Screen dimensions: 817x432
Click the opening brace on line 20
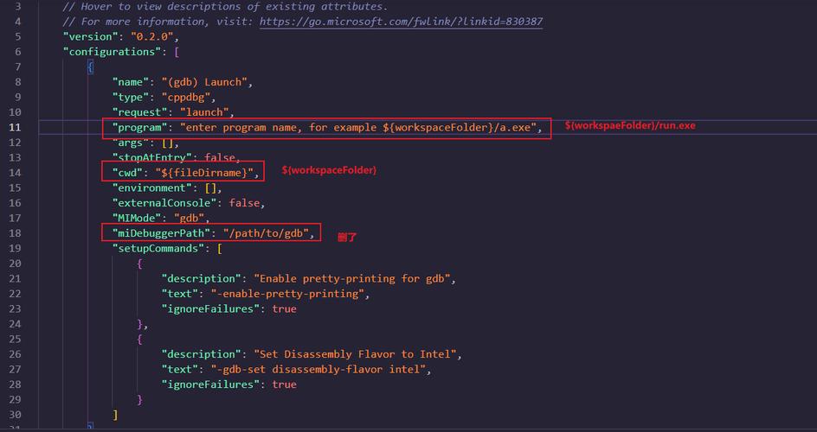(139, 264)
